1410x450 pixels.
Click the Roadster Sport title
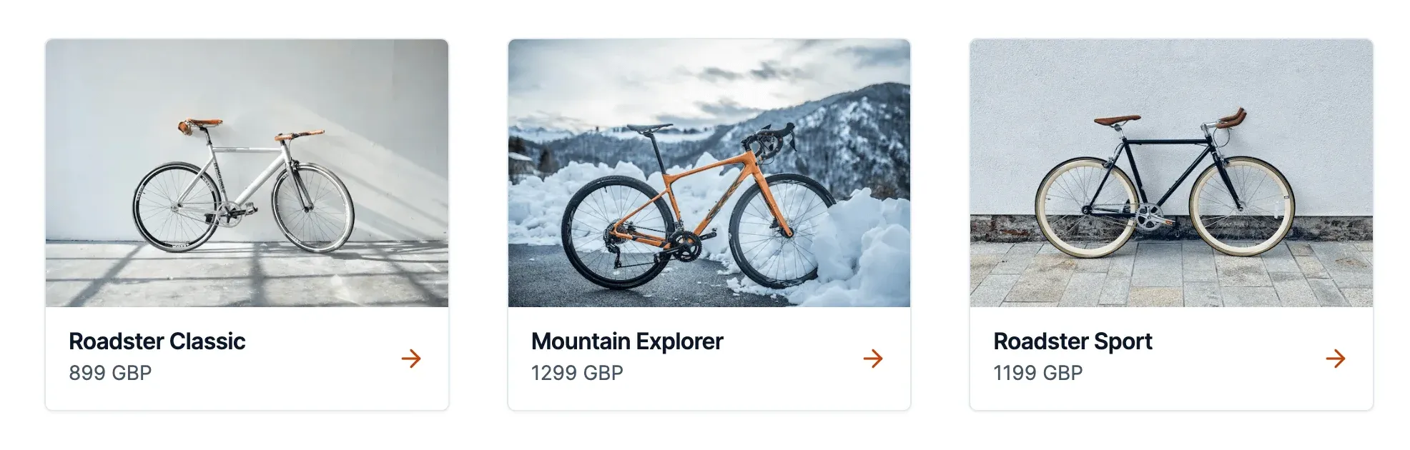point(1073,341)
